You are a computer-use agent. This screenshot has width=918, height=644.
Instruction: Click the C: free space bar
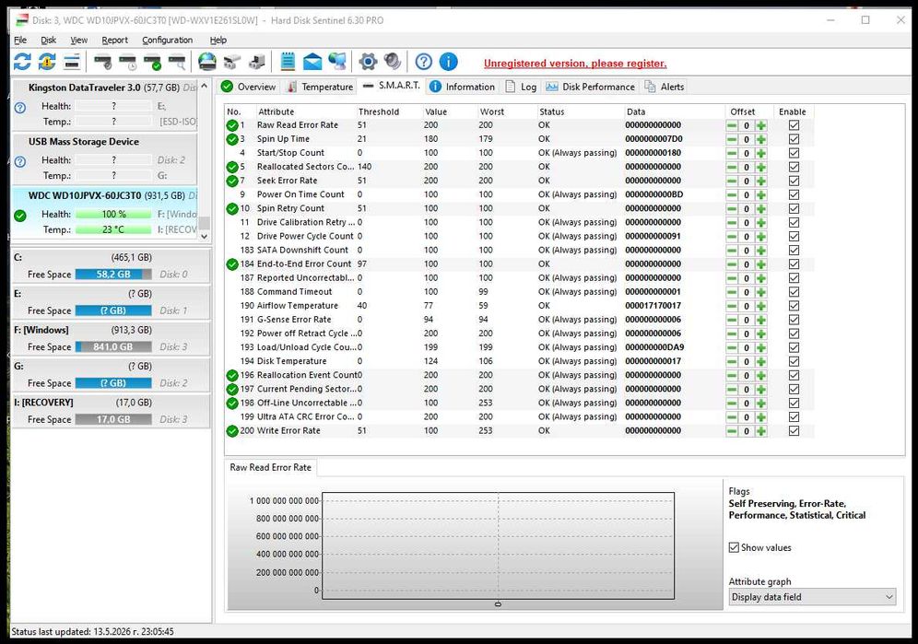[x=113, y=274]
